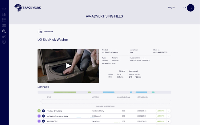The height and width of the screenshot is (125, 200).
Task: Click All time airings value 756
Action: tap(110, 77)
